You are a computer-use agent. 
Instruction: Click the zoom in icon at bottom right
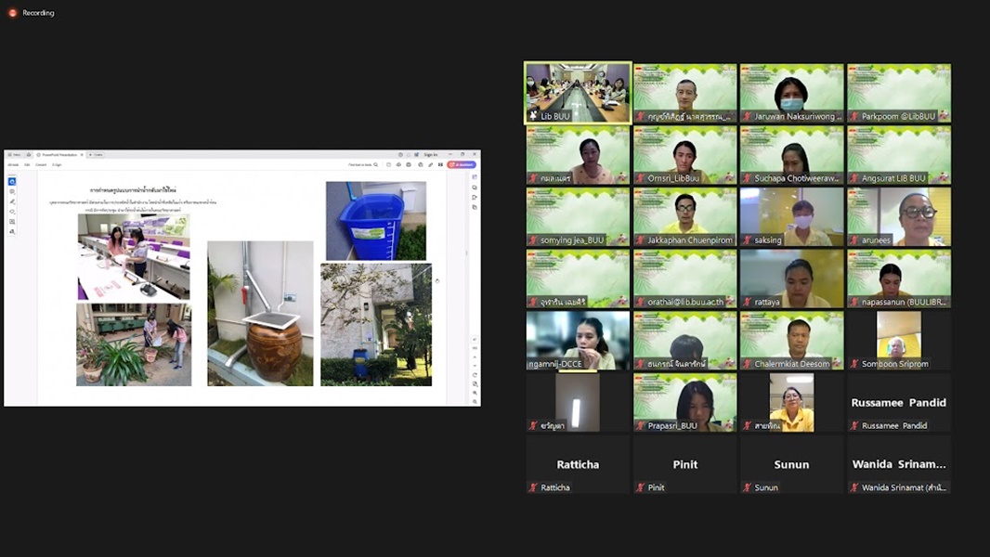point(475,393)
